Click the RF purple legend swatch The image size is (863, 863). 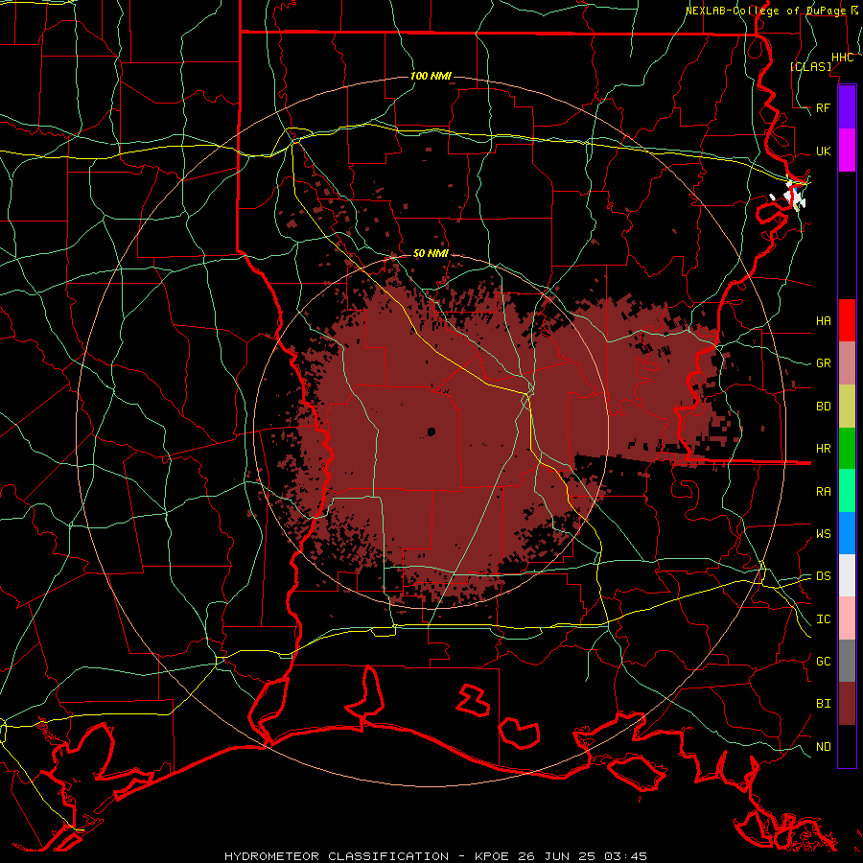(x=847, y=107)
